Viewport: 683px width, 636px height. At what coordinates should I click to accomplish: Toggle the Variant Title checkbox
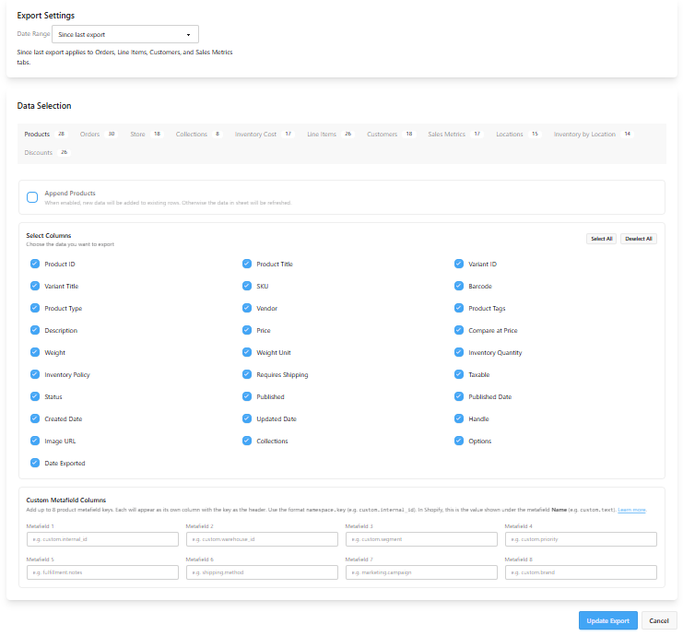[35, 286]
